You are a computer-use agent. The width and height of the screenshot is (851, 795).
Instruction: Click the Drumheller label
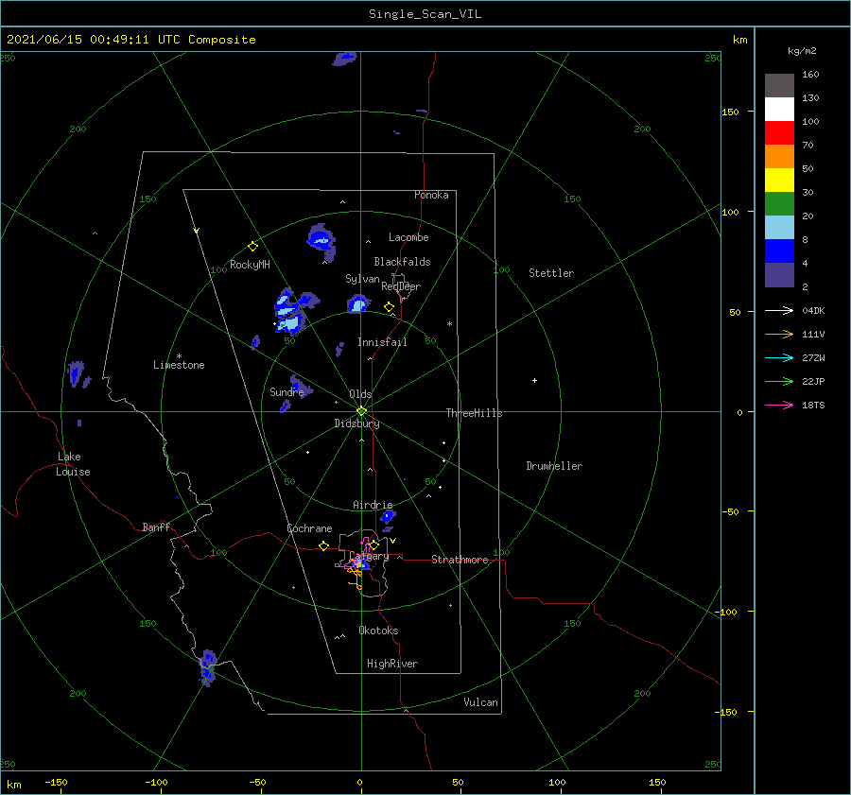point(554,466)
